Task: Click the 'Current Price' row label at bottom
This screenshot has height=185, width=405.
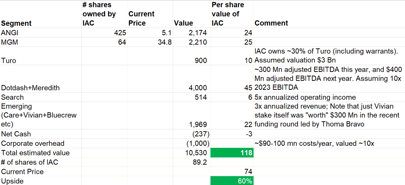Action: [40, 172]
